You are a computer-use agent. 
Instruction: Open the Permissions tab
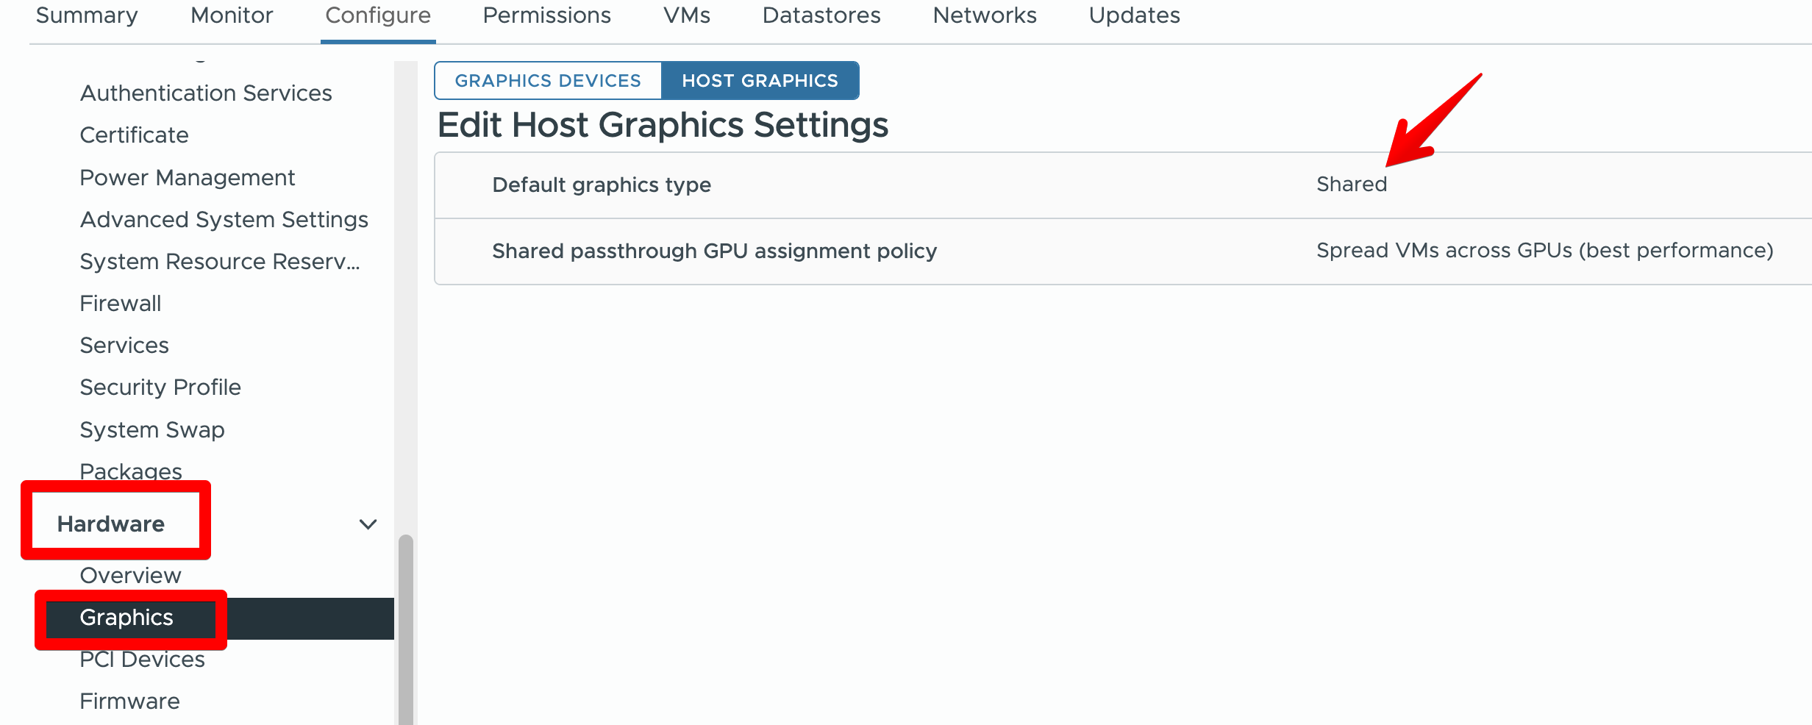point(546,16)
